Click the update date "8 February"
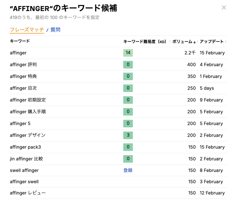The width and height of the screenshot is (236, 200). (x=211, y=170)
